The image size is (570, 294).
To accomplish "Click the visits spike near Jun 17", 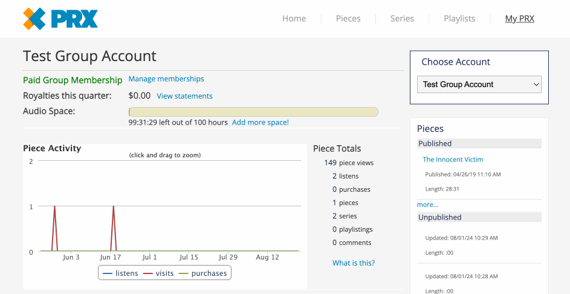I will [x=114, y=228].
